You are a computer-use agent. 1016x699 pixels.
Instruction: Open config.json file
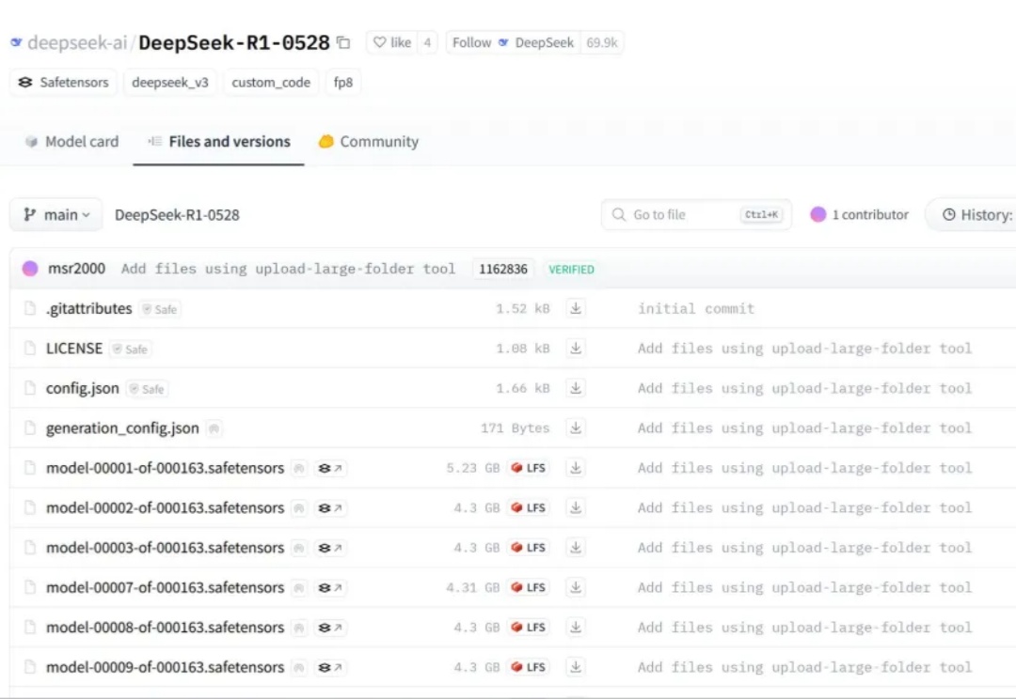(82, 388)
